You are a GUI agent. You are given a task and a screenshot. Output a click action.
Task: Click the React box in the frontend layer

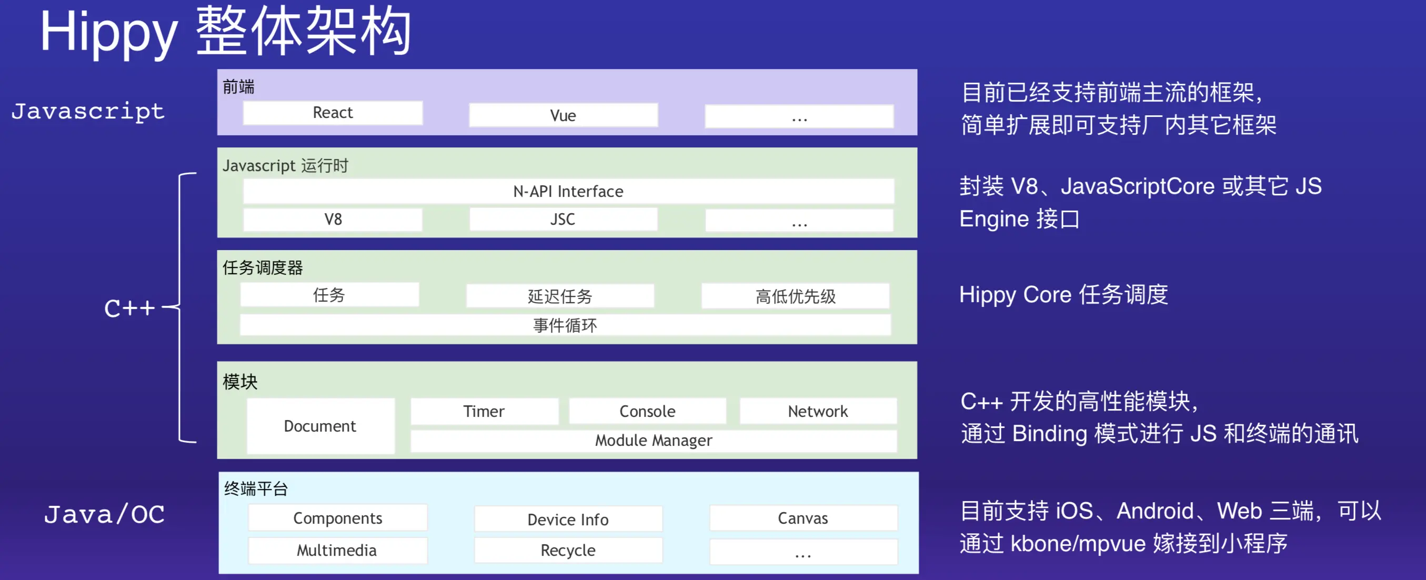coord(333,113)
